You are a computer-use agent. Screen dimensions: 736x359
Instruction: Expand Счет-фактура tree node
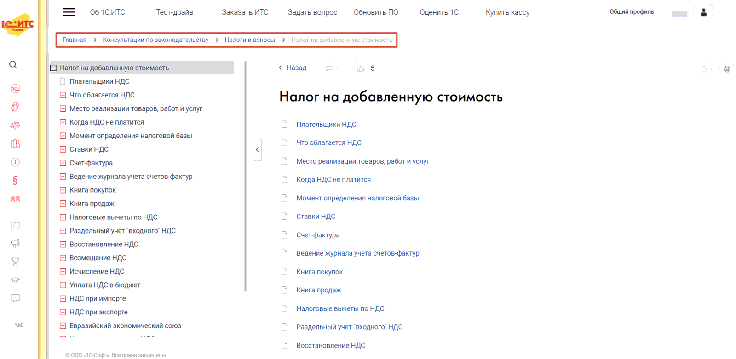click(63, 163)
